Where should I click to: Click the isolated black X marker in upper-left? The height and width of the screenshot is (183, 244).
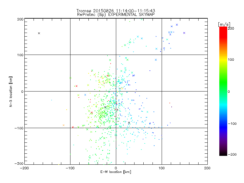39,33
